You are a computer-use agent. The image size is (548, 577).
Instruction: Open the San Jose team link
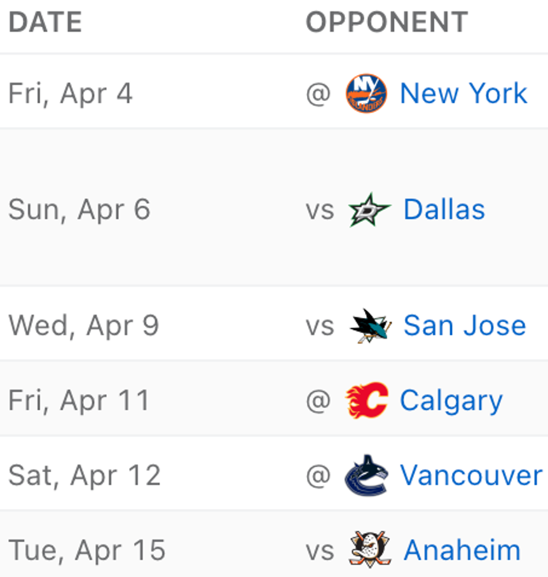click(465, 326)
